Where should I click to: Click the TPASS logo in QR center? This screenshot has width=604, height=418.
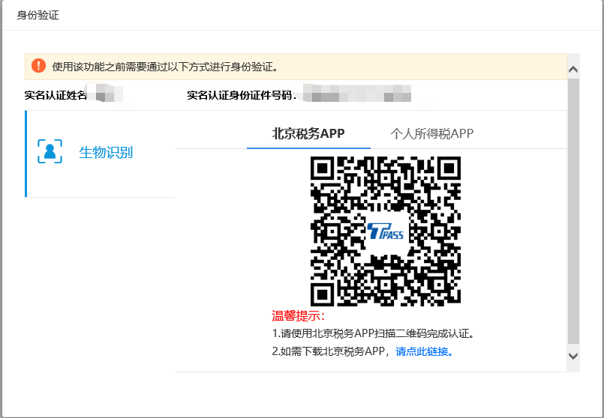click(x=385, y=231)
